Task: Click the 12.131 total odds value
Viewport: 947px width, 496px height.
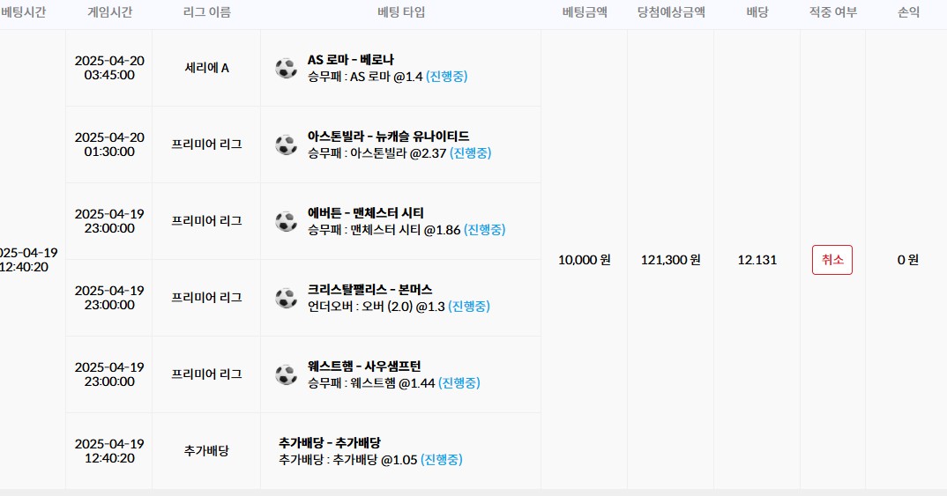Action: (x=757, y=260)
